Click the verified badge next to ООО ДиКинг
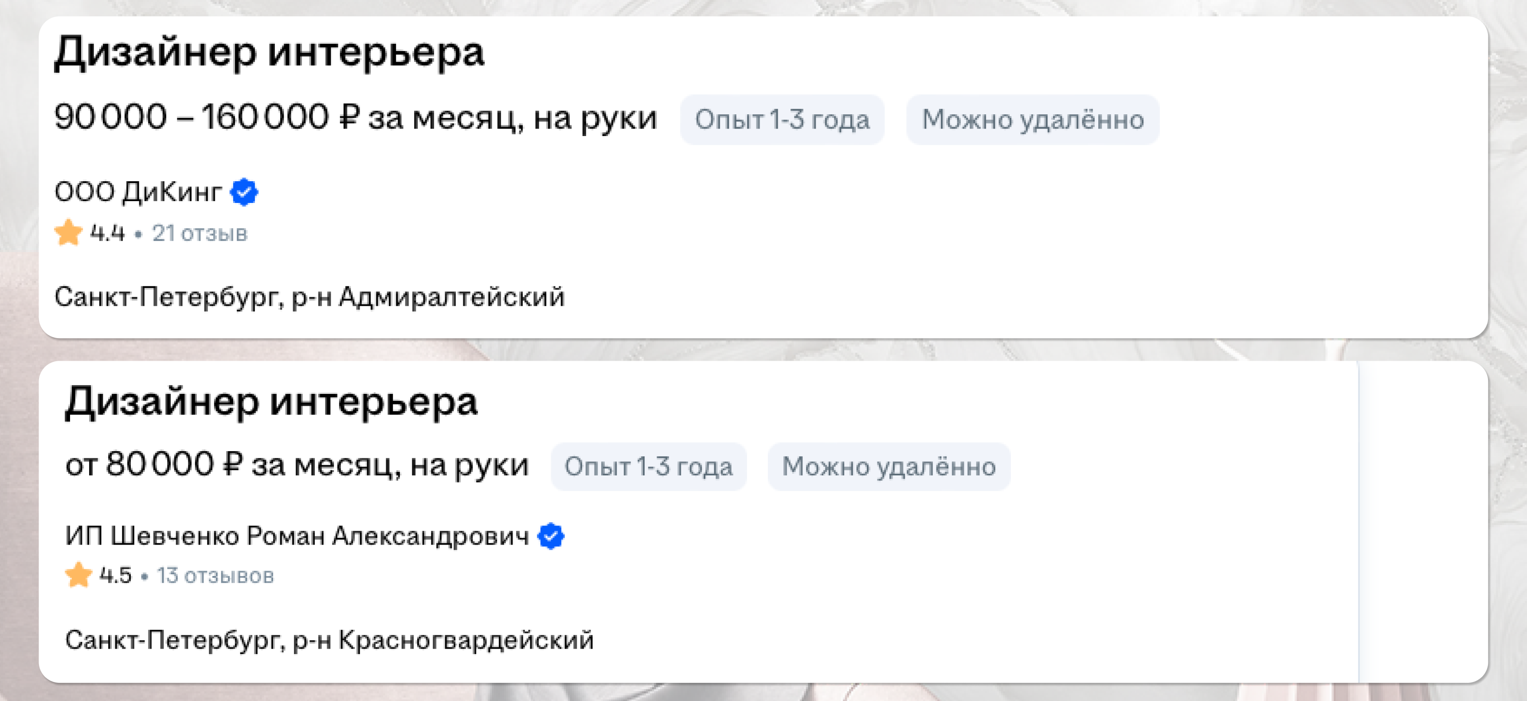This screenshot has height=701, width=1527. coord(244,192)
